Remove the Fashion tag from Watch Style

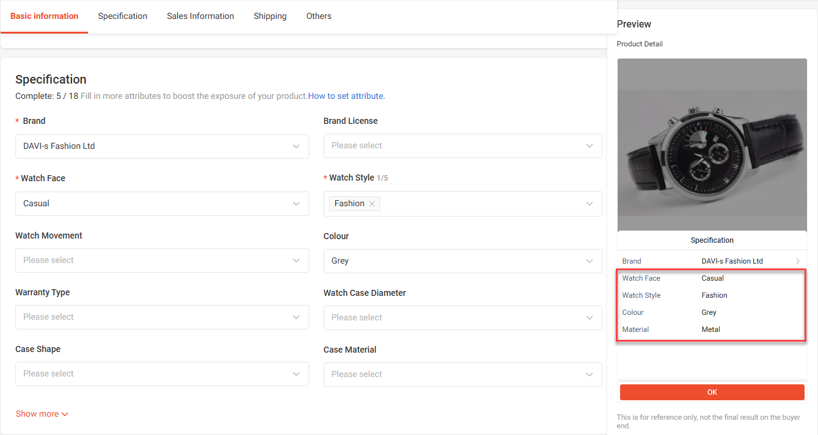(x=372, y=204)
